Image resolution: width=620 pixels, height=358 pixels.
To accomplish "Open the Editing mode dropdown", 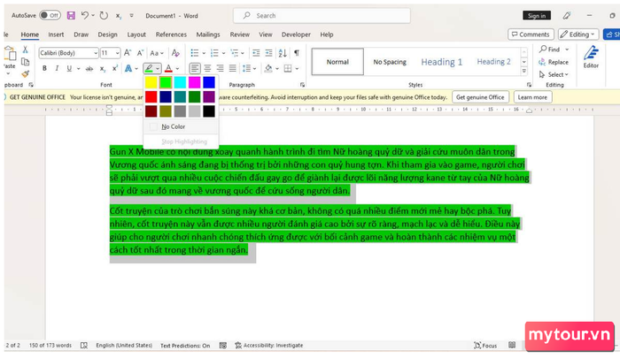I will tap(578, 34).
